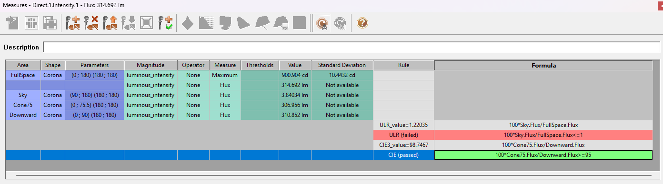Select the CIE3_value=98.7467 rule cell
This screenshot has height=184, width=663.
[x=404, y=145]
